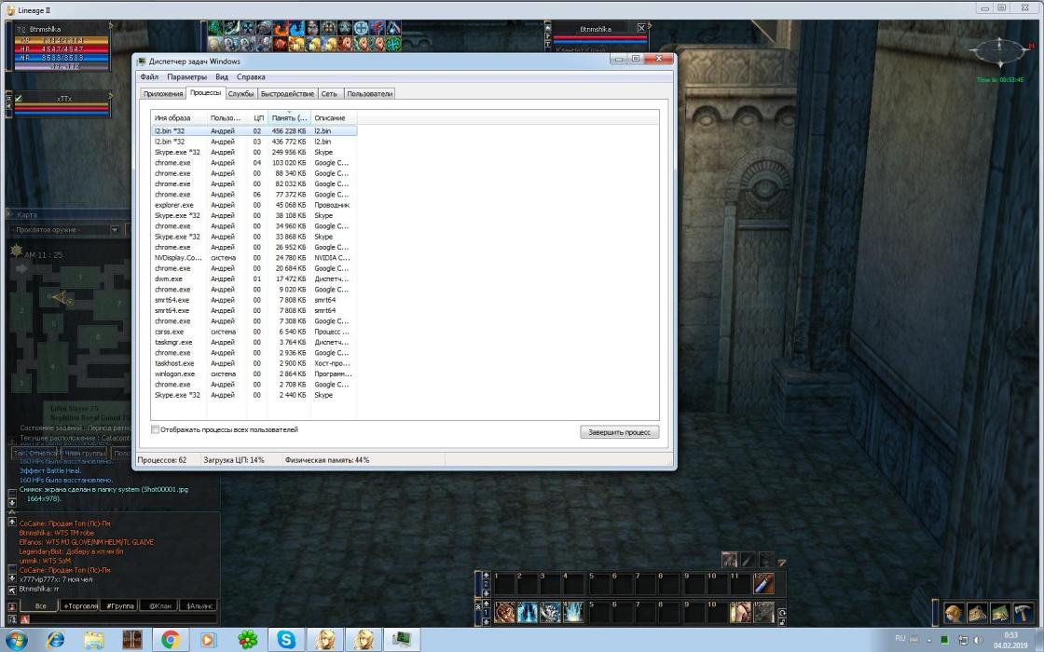Open Skype from the Windows taskbar
Viewport: 1044px width, 652px height.
click(284, 640)
